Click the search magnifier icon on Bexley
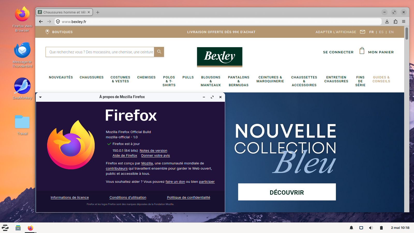This screenshot has height=233, width=414. coord(159,52)
